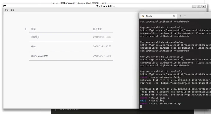Open the diary_2021507 manuscript row

[71, 56]
